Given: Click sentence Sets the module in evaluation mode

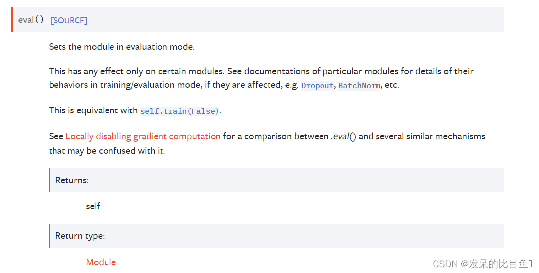Looking at the screenshot, I should [x=122, y=47].
